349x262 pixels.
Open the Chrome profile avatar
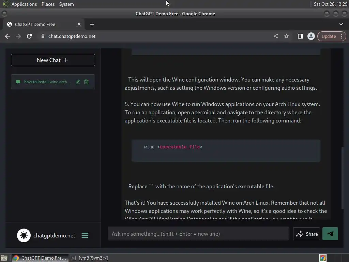311,36
